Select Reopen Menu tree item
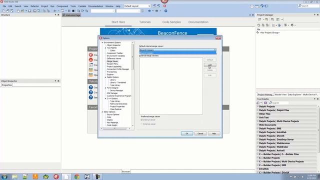The height and width of the screenshot is (180, 320). [112, 64]
